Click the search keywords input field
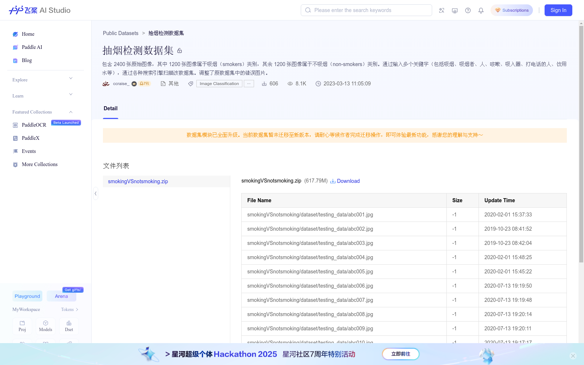Screen dimensions: 584x365 (x=366, y=10)
